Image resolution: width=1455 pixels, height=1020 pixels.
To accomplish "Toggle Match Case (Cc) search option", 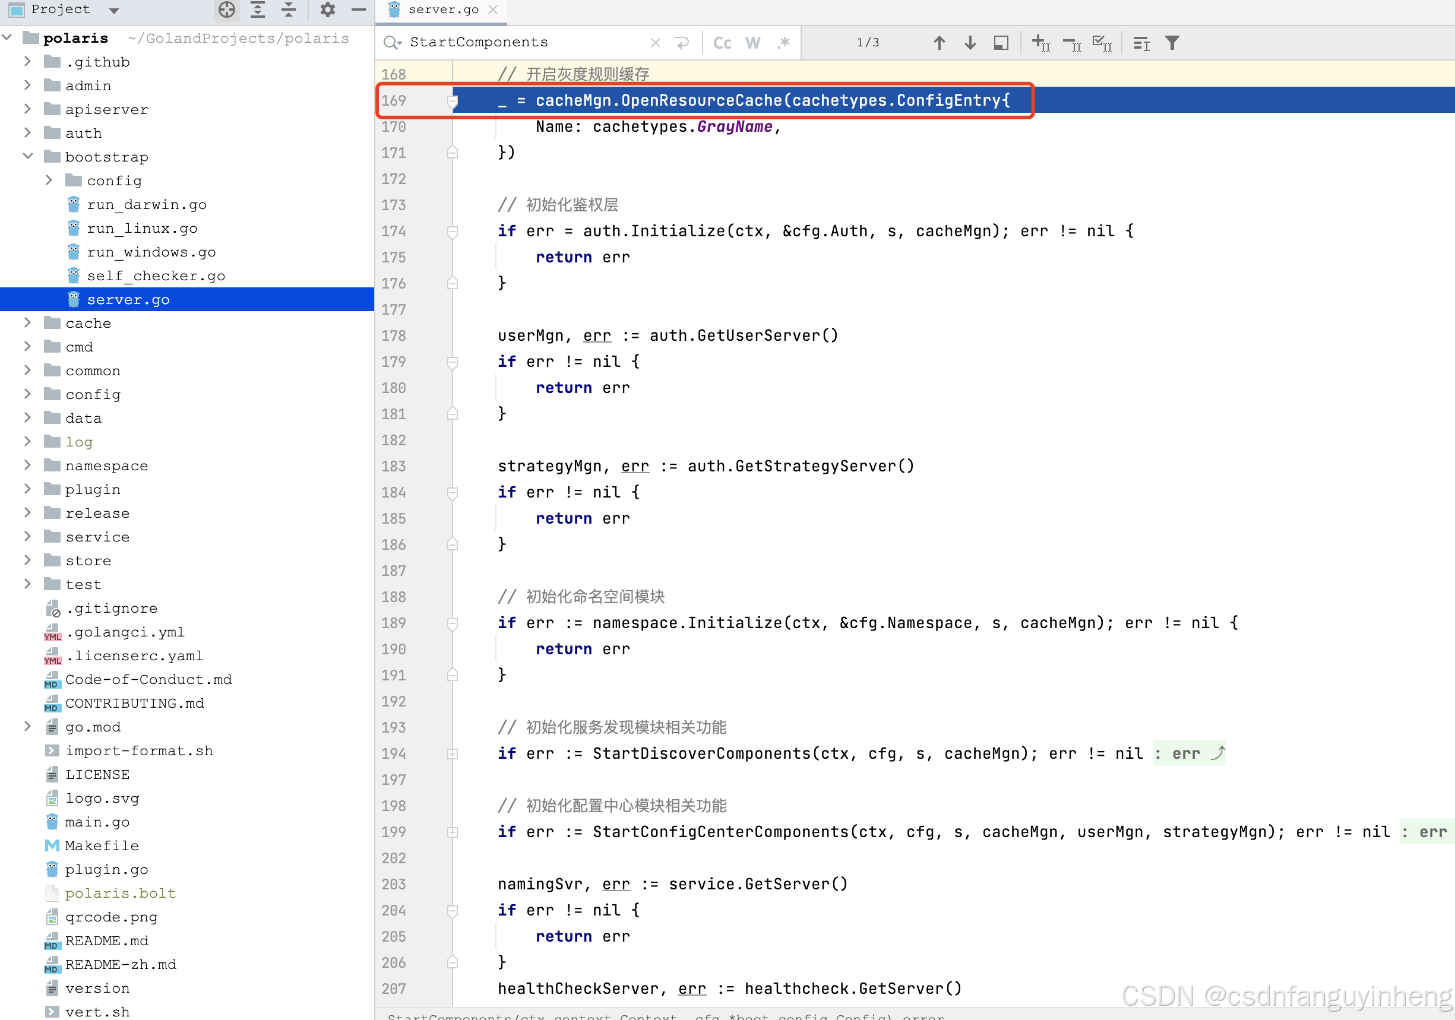I will (722, 42).
